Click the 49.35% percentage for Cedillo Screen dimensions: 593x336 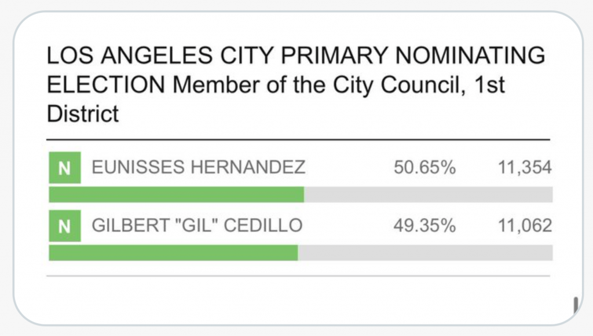pyautogui.click(x=424, y=226)
